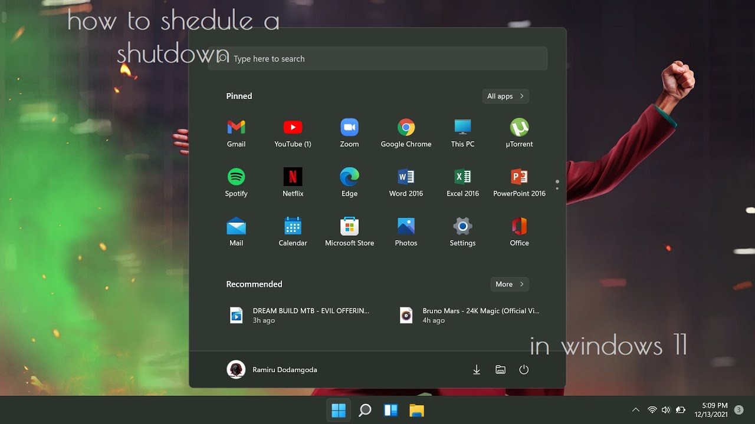The image size is (755, 424).
Task: Show hidden system tray icons
Action: [x=635, y=410]
